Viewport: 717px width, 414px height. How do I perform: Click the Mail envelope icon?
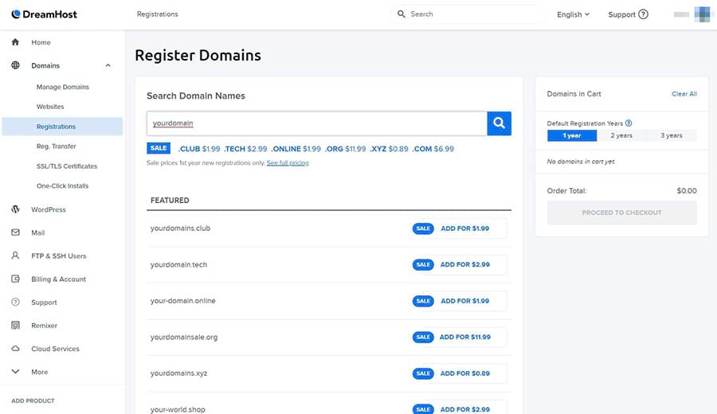(x=15, y=232)
